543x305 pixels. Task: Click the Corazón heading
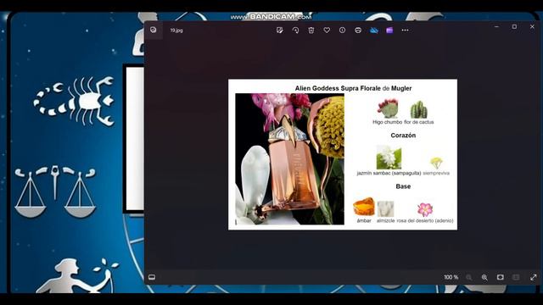[x=403, y=136]
